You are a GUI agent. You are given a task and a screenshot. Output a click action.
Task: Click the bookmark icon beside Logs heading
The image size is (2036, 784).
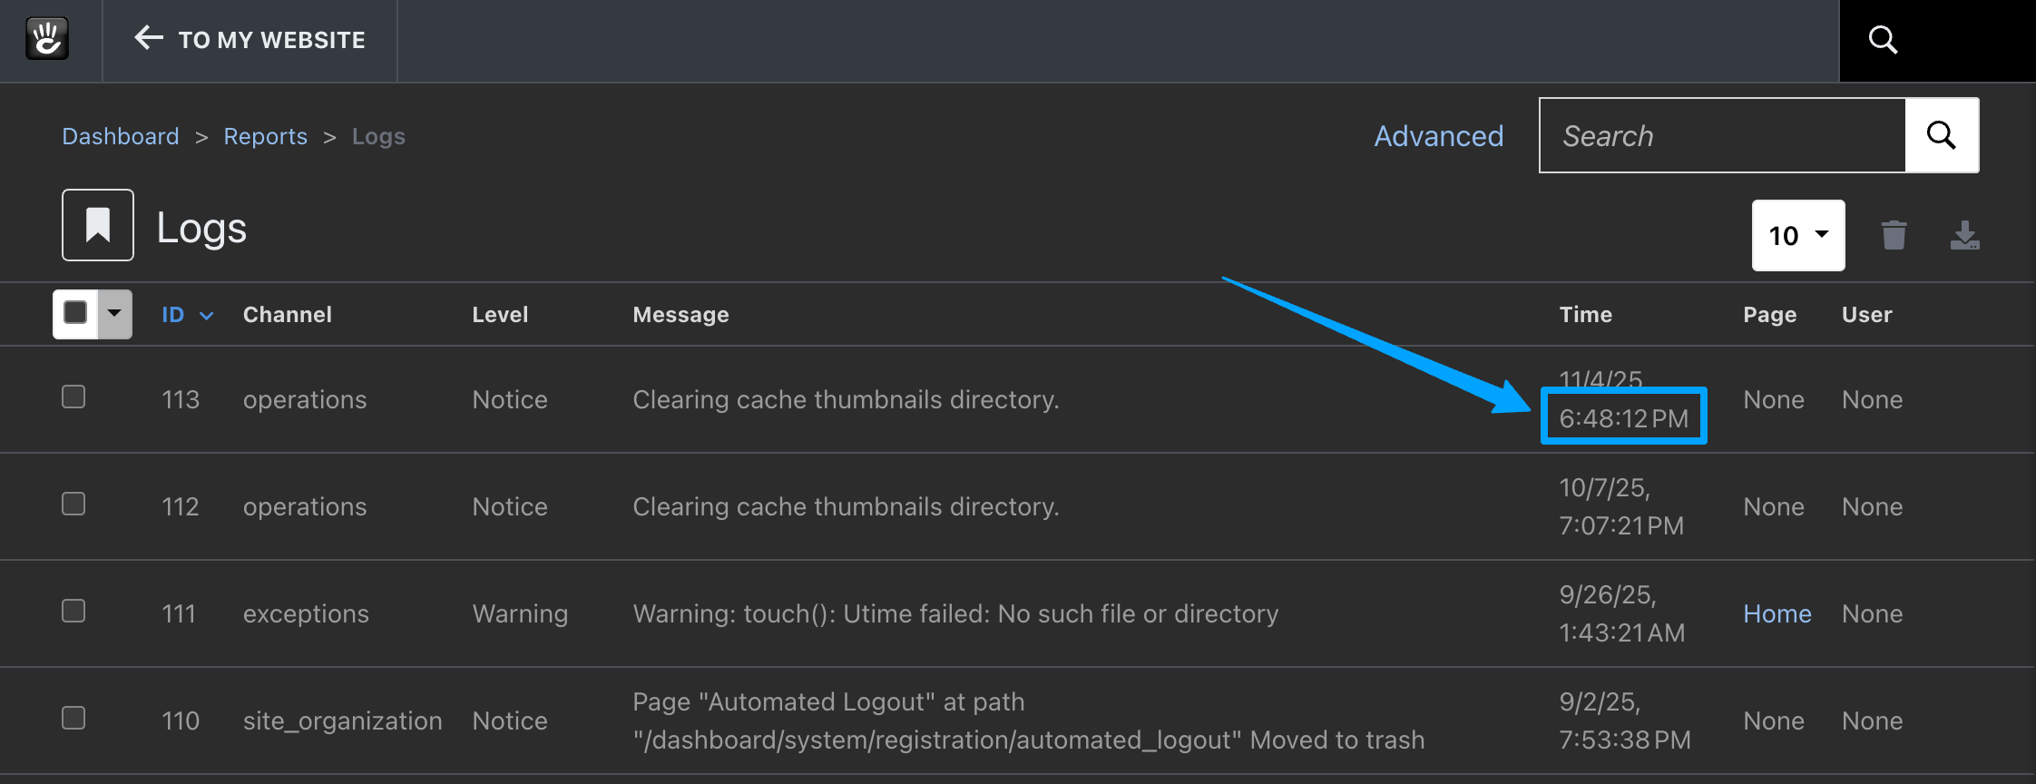point(98,225)
